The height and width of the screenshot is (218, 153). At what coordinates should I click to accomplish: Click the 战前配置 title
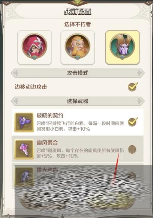point(78,11)
